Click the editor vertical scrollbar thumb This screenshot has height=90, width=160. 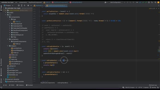[159, 49]
